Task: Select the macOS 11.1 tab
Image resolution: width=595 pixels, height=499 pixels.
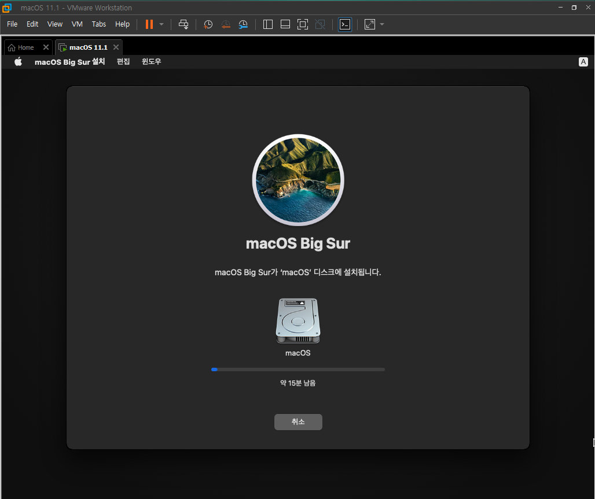Action: [89, 47]
